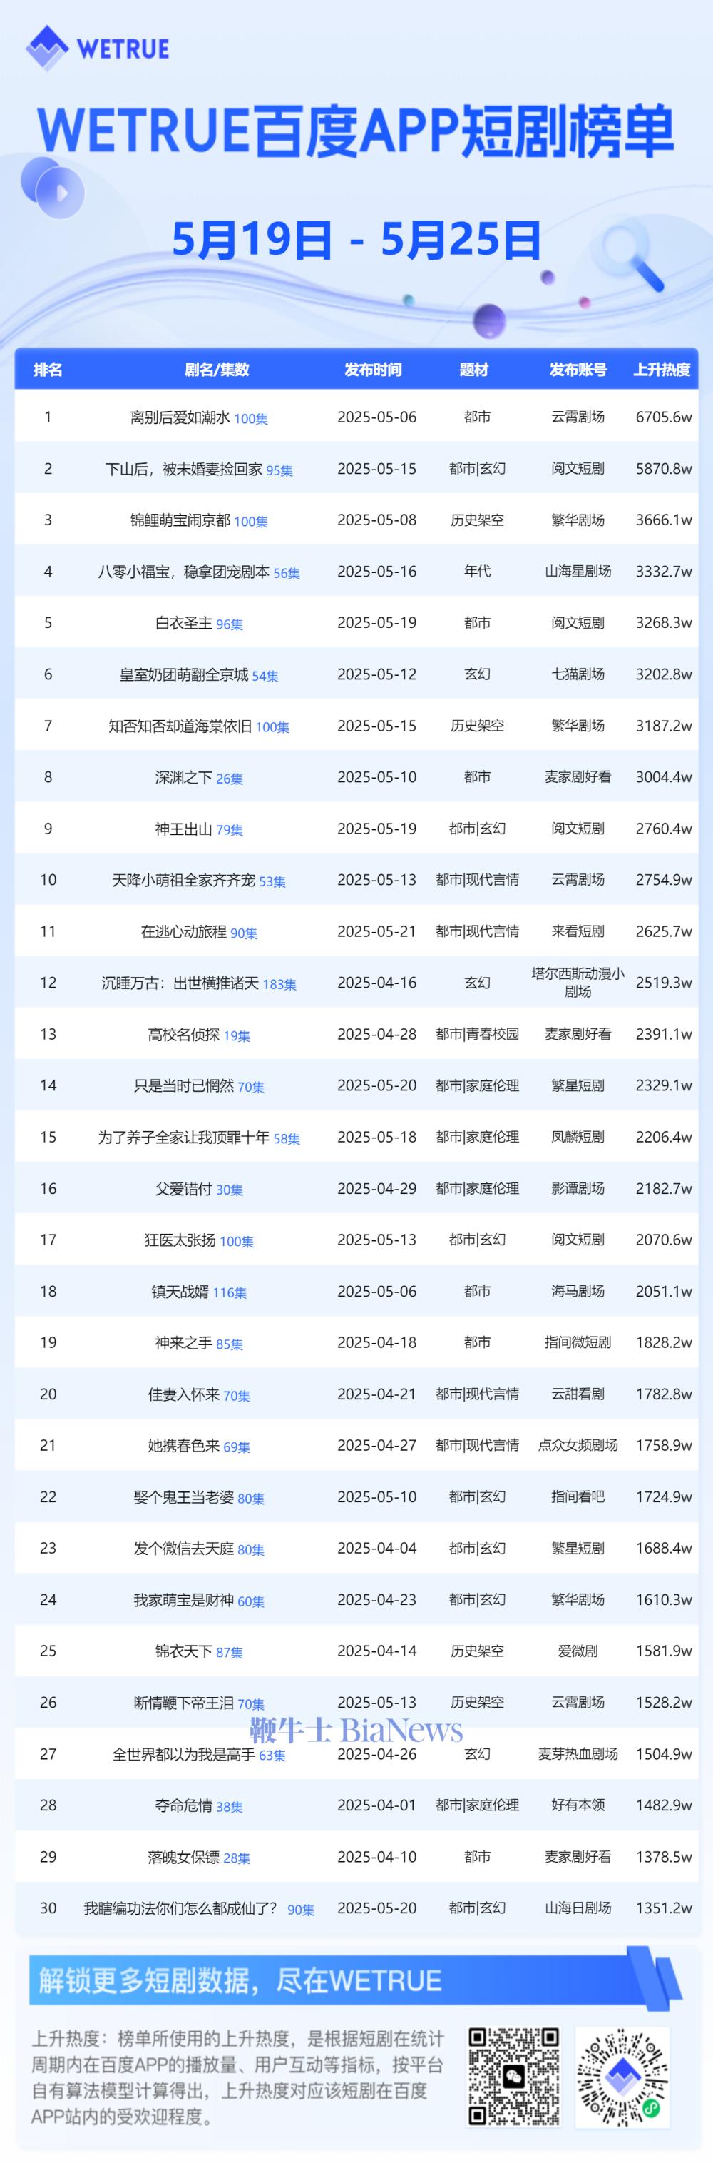Select the title 断情鞭下帝王泪
The height and width of the screenshot is (2163, 713).
tap(184, 1702)
